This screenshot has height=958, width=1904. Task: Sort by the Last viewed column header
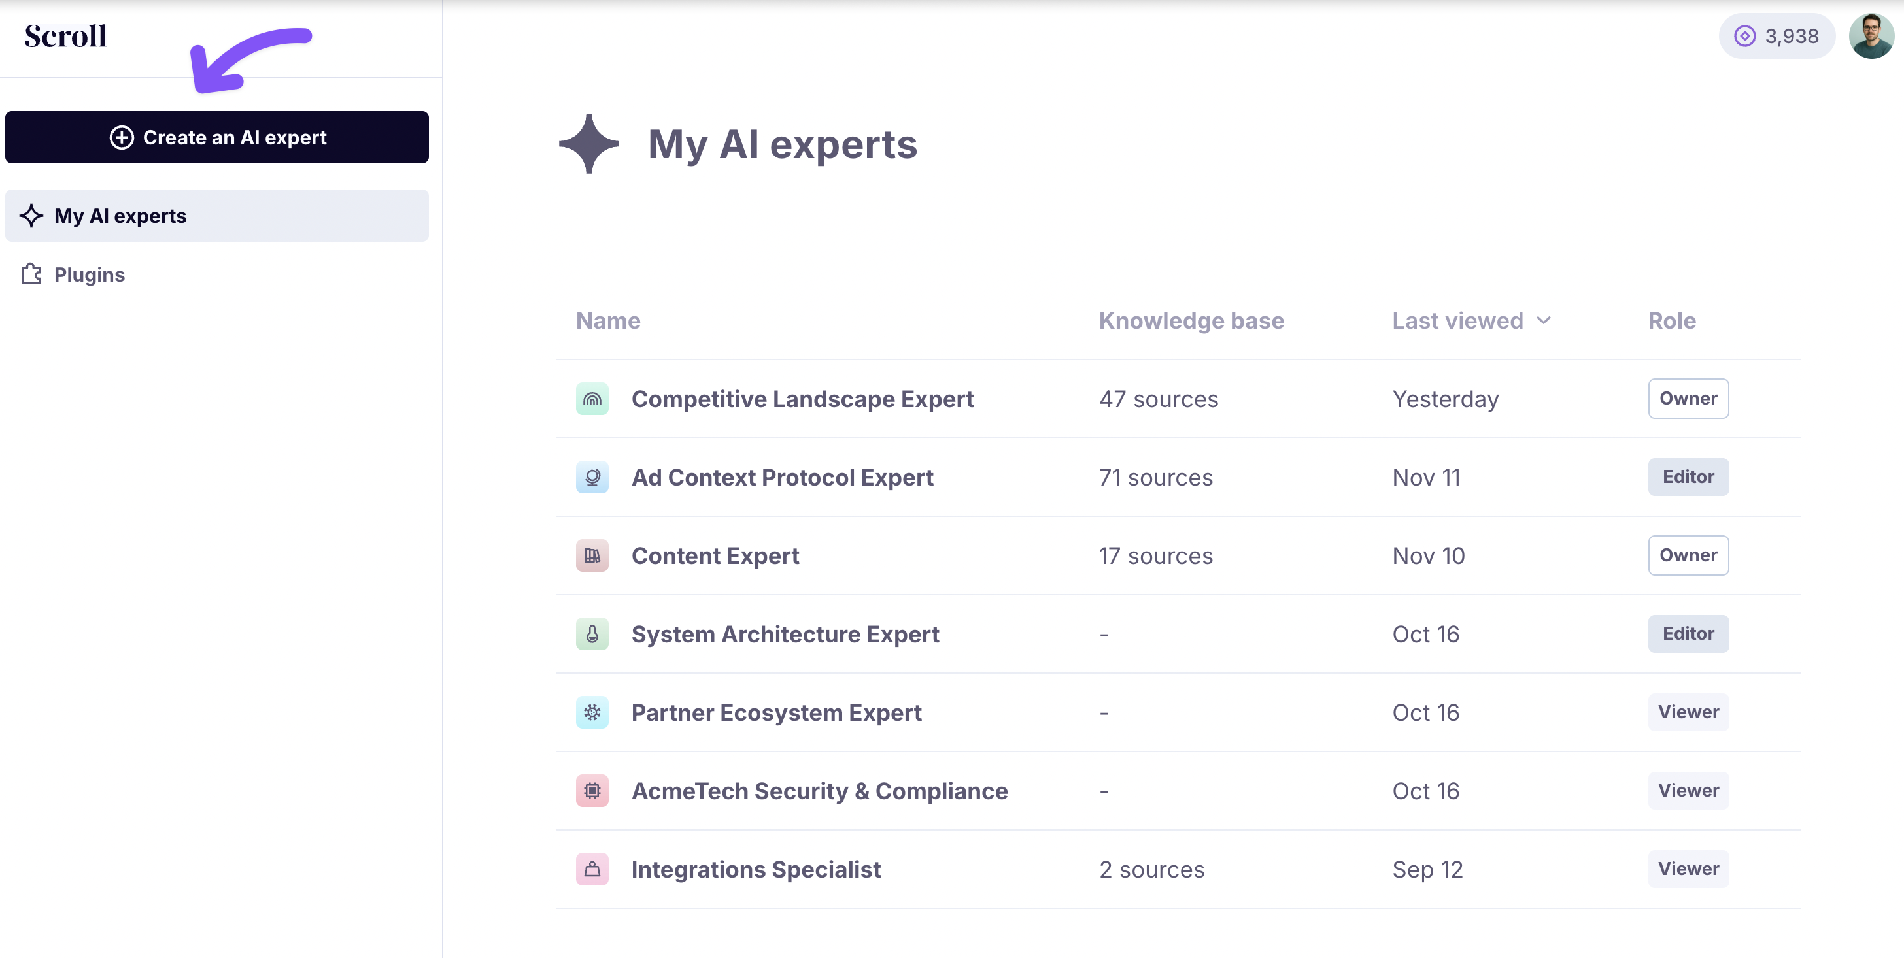pyautogui.click(x=1457, y=321)
